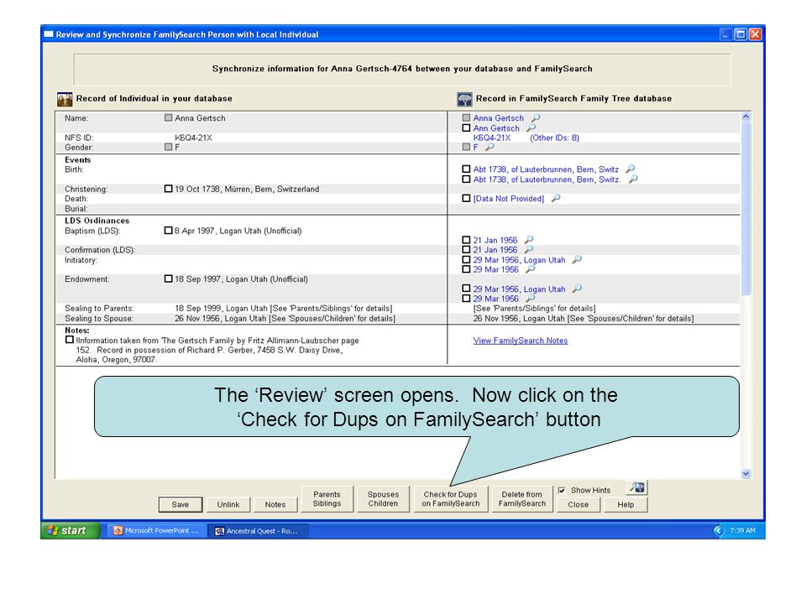
Task: Click FamilySearch name link Anna Gertsch
Action: pyautogui.click(x=498, y=118)
